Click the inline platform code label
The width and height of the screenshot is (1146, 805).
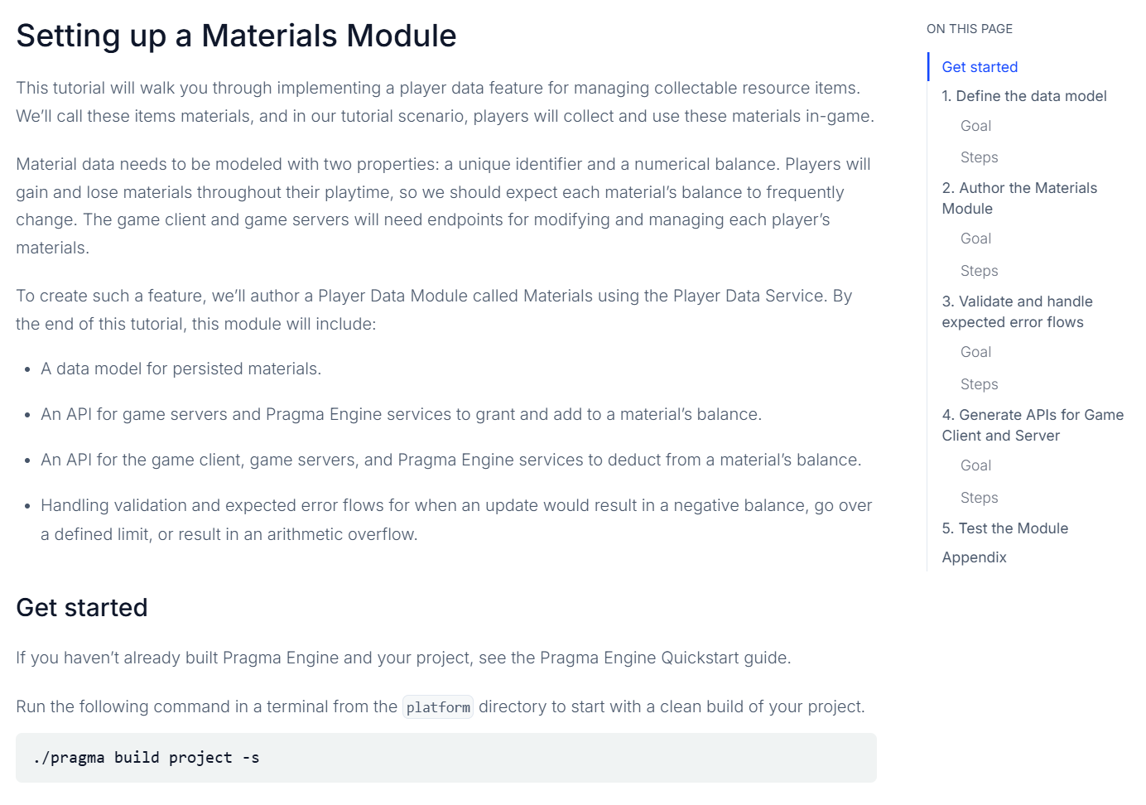pos(438,707)
